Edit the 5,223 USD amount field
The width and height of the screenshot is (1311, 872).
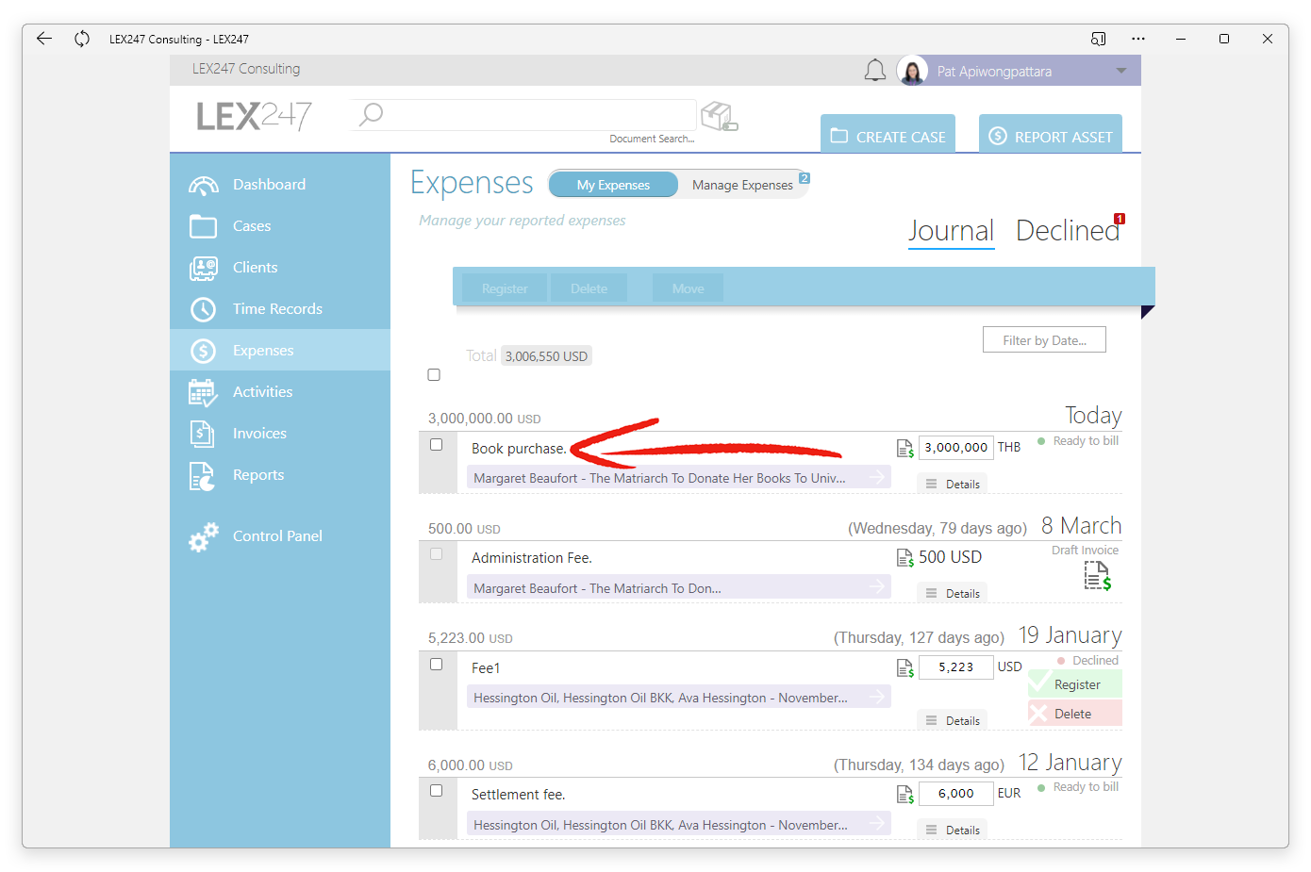click(955, 667)
